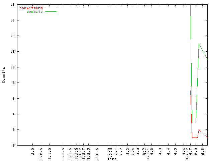The width and height of the screenshot is (214, 161).
Task: Click the 14 y-axis tick label
Action: tap(12, 36)
